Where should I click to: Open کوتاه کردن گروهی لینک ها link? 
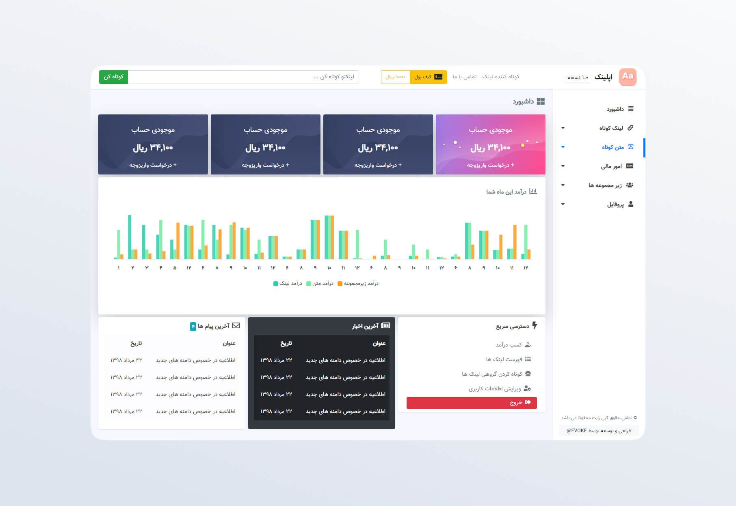(x=492, y=374)
